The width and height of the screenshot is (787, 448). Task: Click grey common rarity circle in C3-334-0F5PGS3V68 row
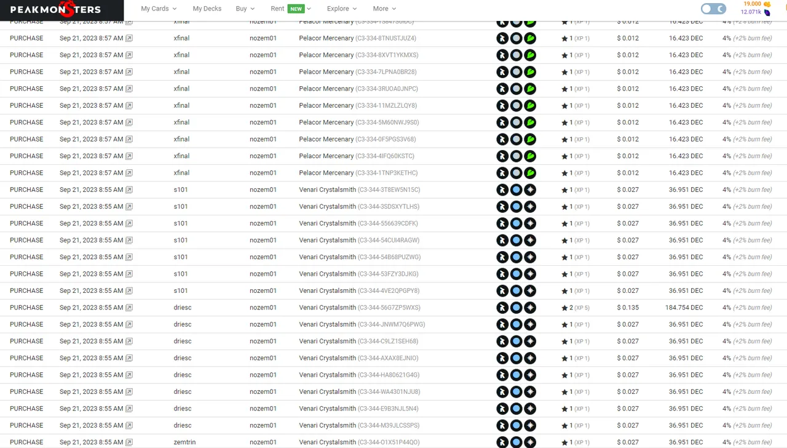tap(516, 139)
